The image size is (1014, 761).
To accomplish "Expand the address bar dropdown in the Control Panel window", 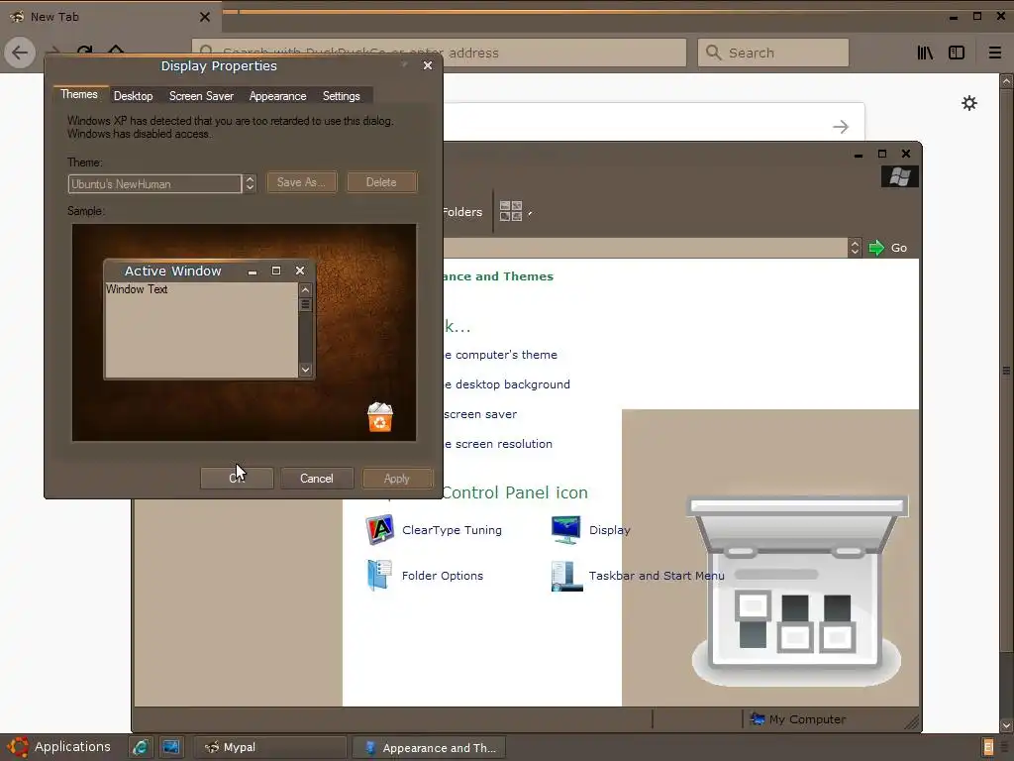I will click(x=855, y=247).
